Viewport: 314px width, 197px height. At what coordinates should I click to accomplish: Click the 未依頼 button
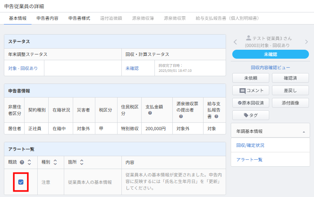(251, 78)
